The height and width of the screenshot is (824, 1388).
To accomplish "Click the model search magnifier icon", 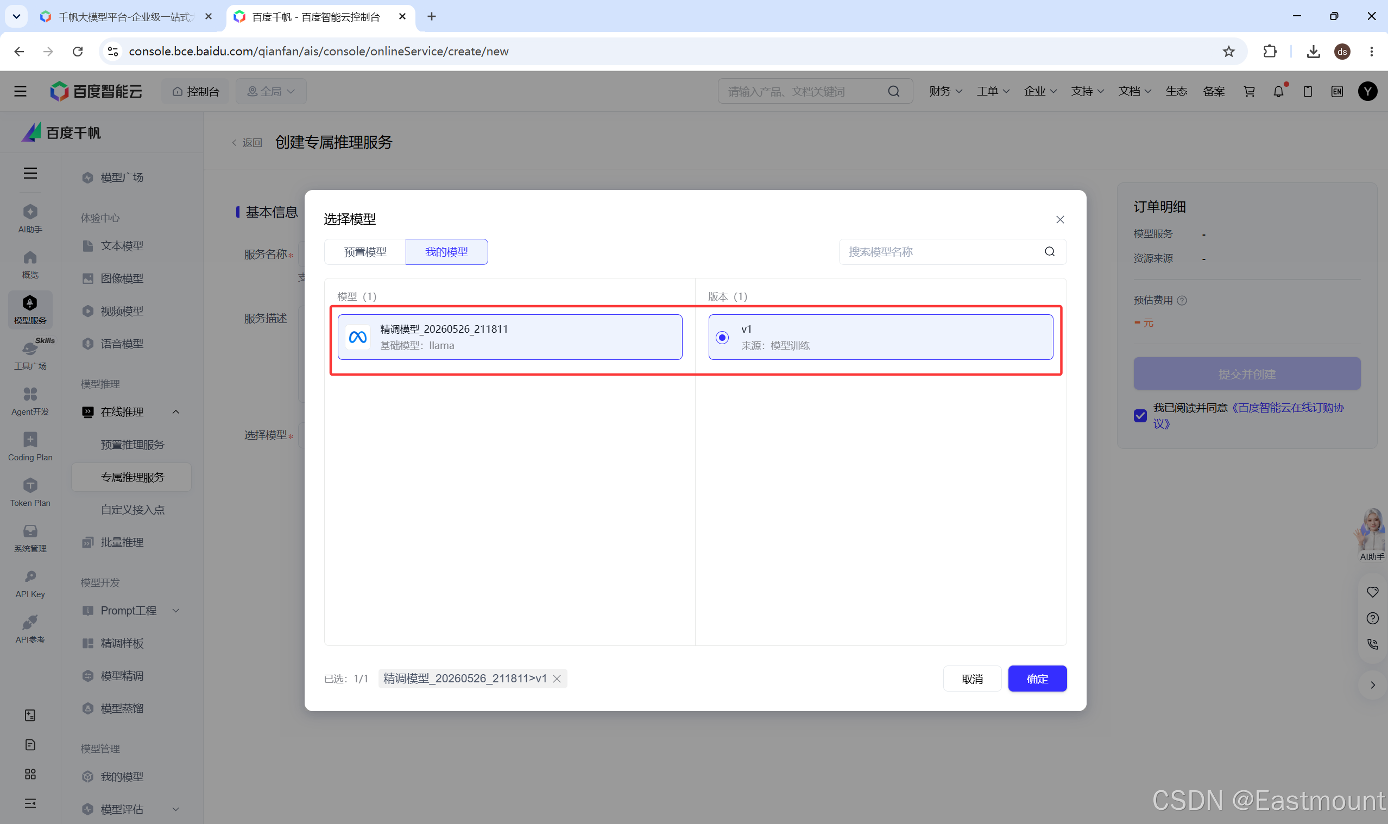I will (x=1049, y=252).
